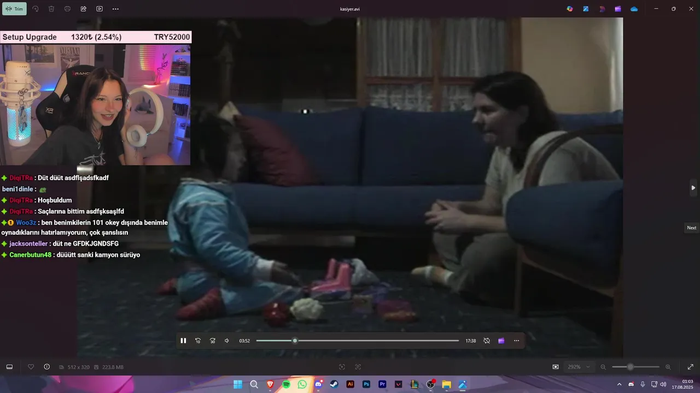Open the player bar more options menu
The width and height of the screenshot is (700, 393).
[x=516, y=341]
